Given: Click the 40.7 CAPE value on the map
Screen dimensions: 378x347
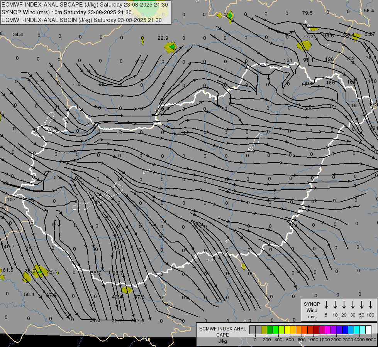Looking at the screenshot, I should [8, 247].
